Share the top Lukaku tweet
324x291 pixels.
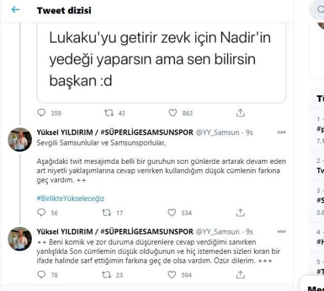(x=240, y=113)
